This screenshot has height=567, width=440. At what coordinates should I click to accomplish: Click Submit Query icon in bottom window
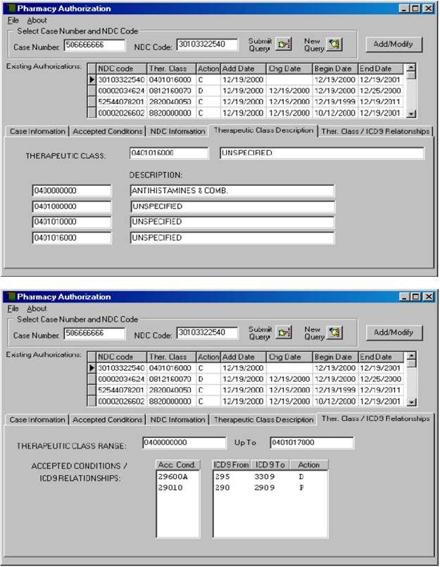click(283, 332)
